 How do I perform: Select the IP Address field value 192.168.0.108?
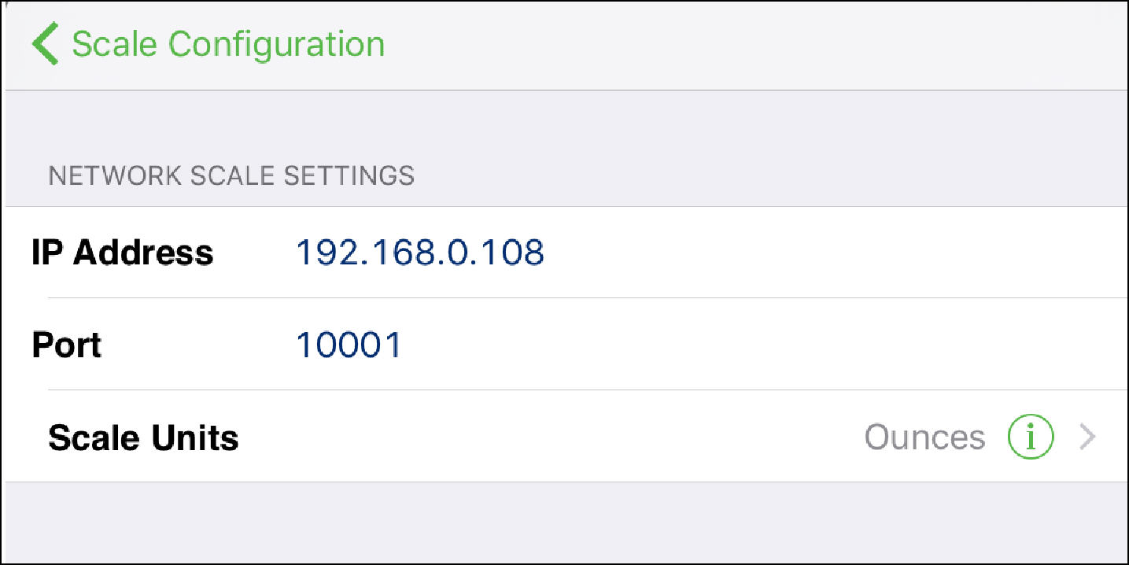click(420, 253)
